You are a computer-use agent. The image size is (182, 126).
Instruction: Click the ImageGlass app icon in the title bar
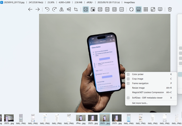click(2, 2)
